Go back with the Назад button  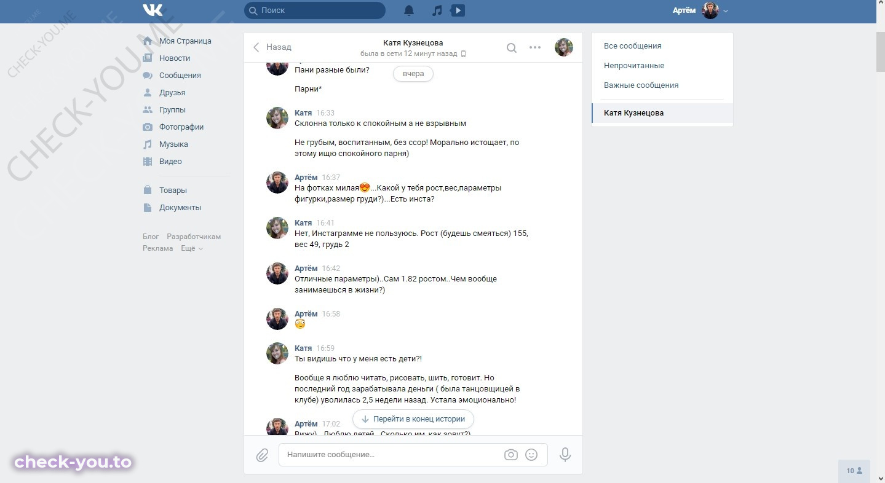coord(272,47)
